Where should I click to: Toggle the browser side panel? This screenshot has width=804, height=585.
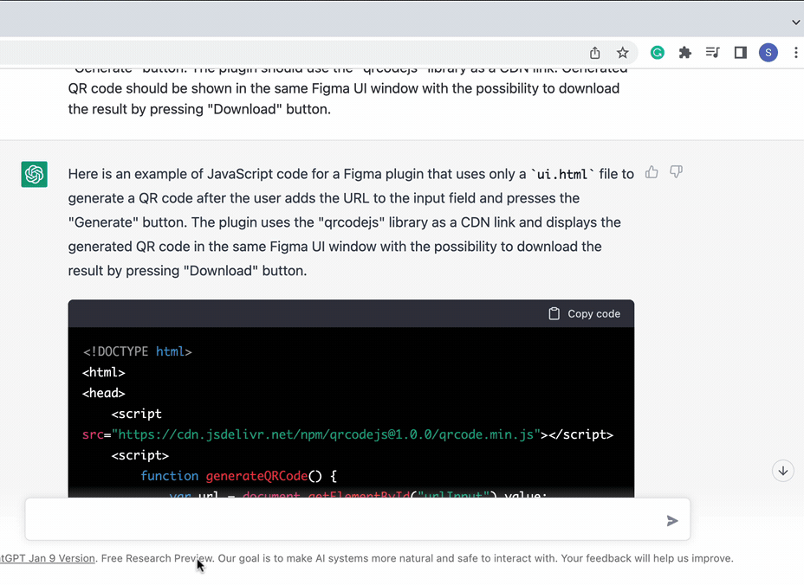pyautogui.click(x=740, y=53)
